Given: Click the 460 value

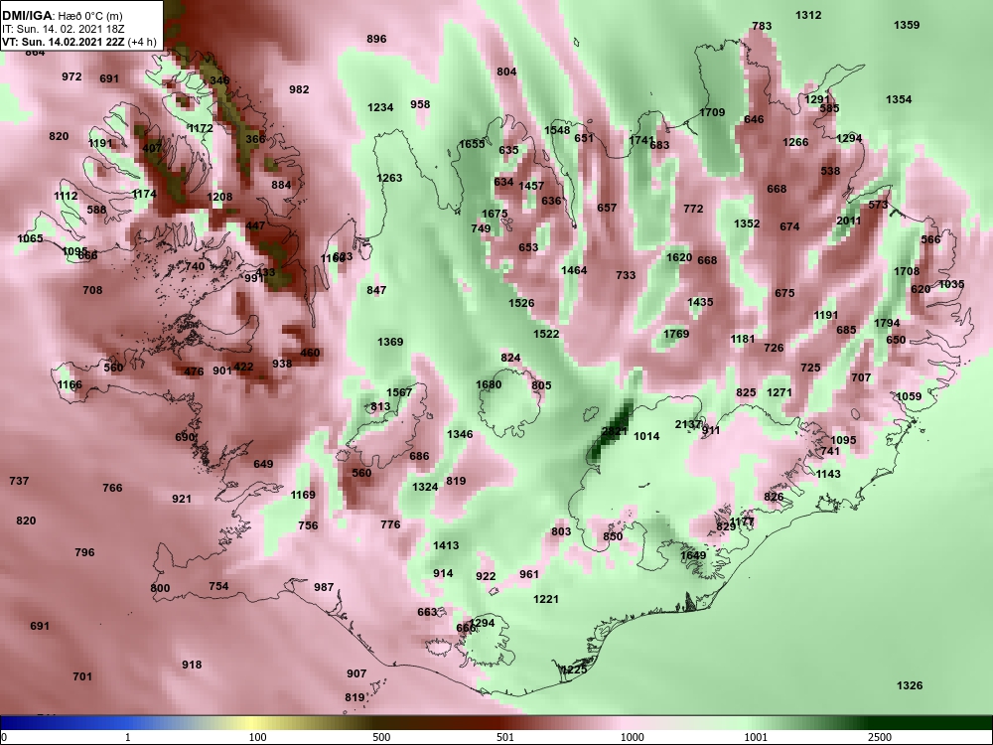Looking at the screenshot, I should coord(310,353).
